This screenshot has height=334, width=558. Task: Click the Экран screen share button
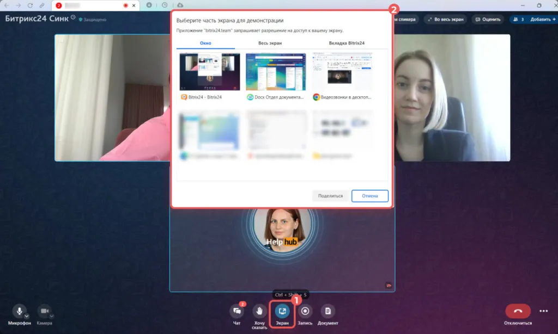tap(282, 311)
